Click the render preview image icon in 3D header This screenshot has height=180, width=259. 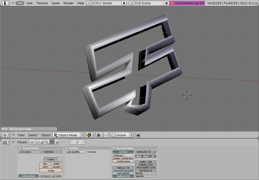138,135
